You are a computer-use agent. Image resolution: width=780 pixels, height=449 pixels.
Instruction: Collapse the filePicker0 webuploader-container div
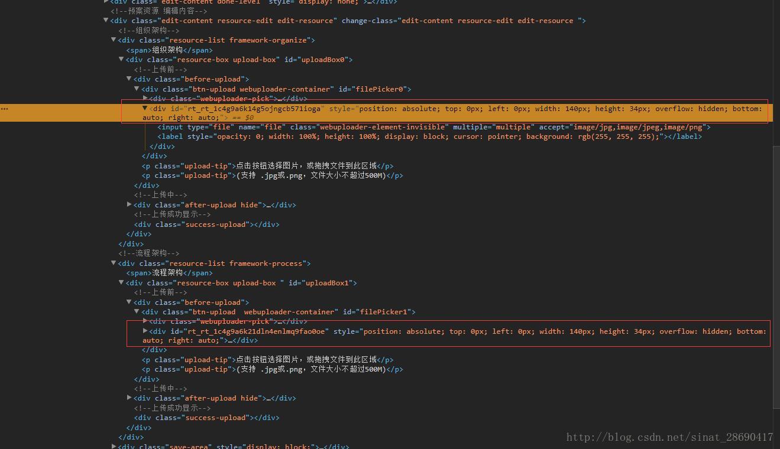137,89
